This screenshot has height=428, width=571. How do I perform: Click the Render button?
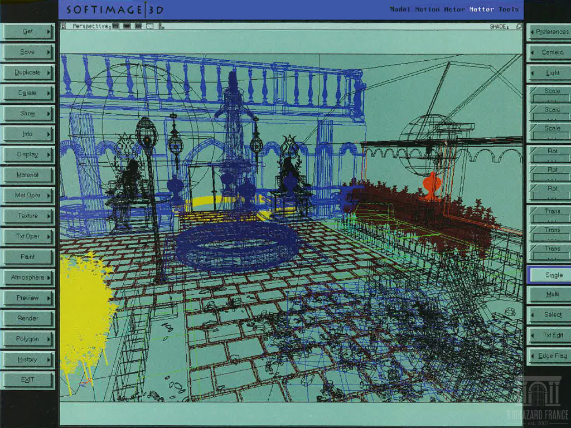coord(28,318)
